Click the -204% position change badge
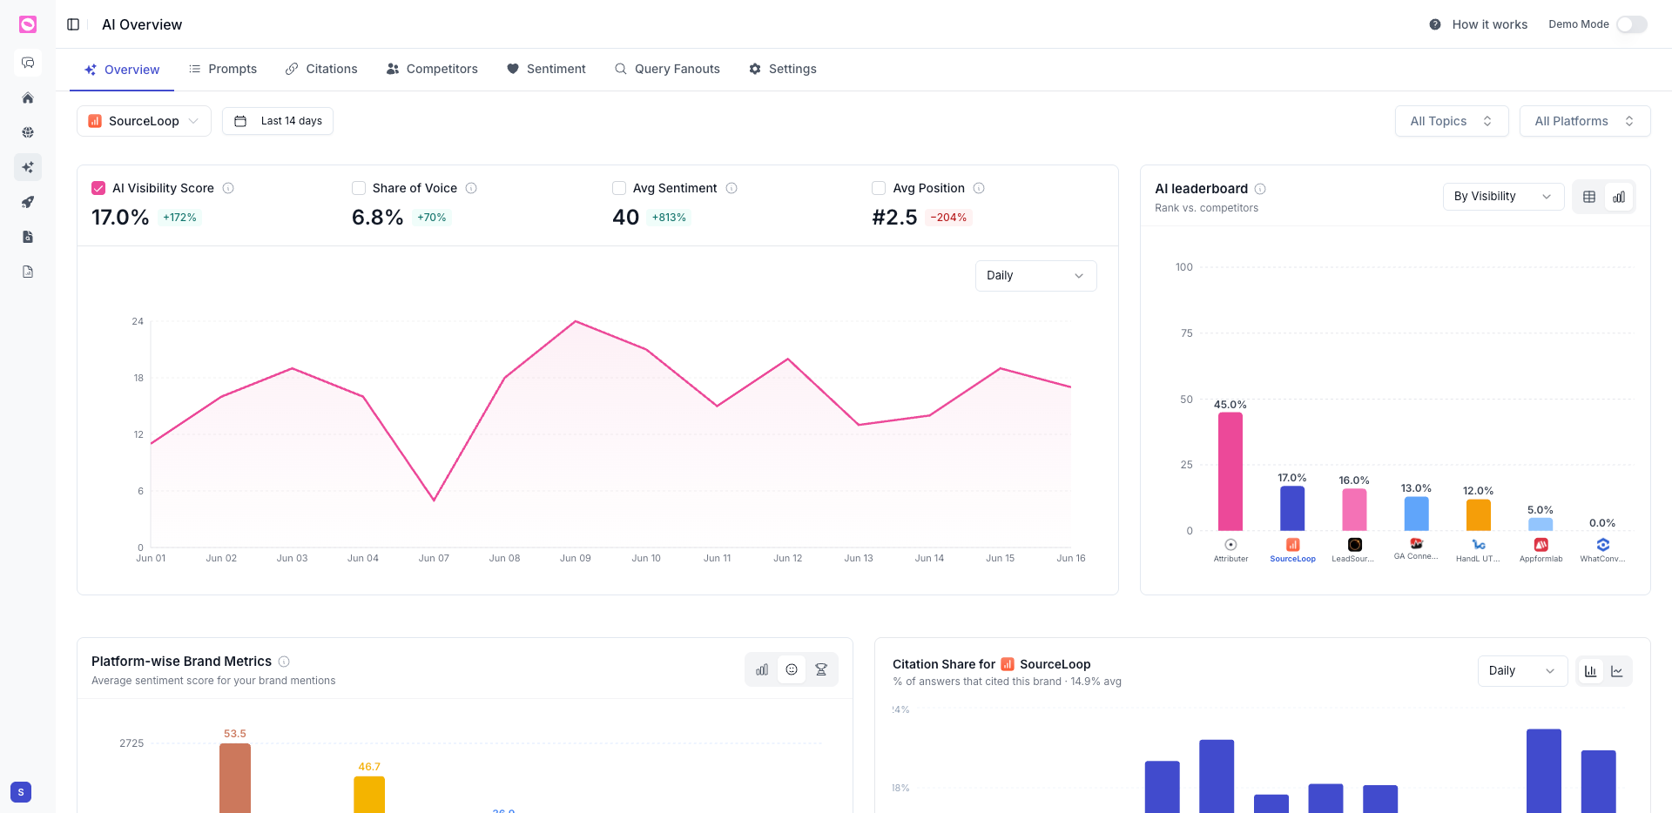The image size is (1672, 813). [948, 218]
